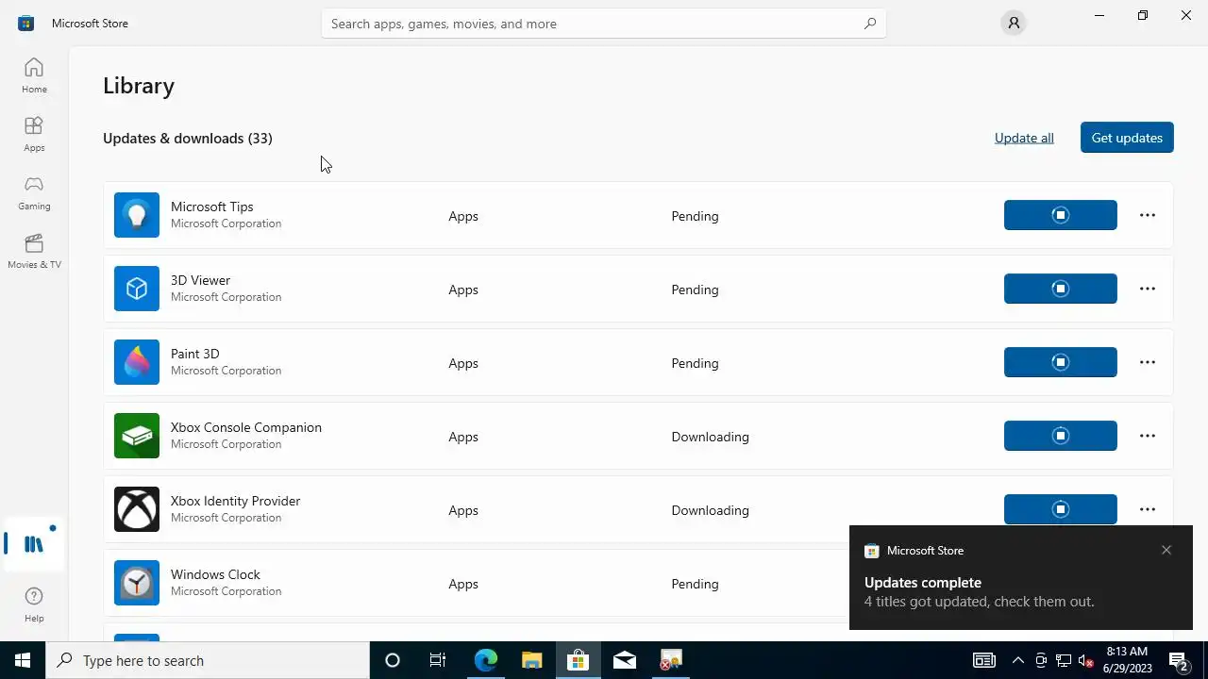Open the Windows Start menu
This screenshot has width=1208, height=679.
[x=23, y=660]
